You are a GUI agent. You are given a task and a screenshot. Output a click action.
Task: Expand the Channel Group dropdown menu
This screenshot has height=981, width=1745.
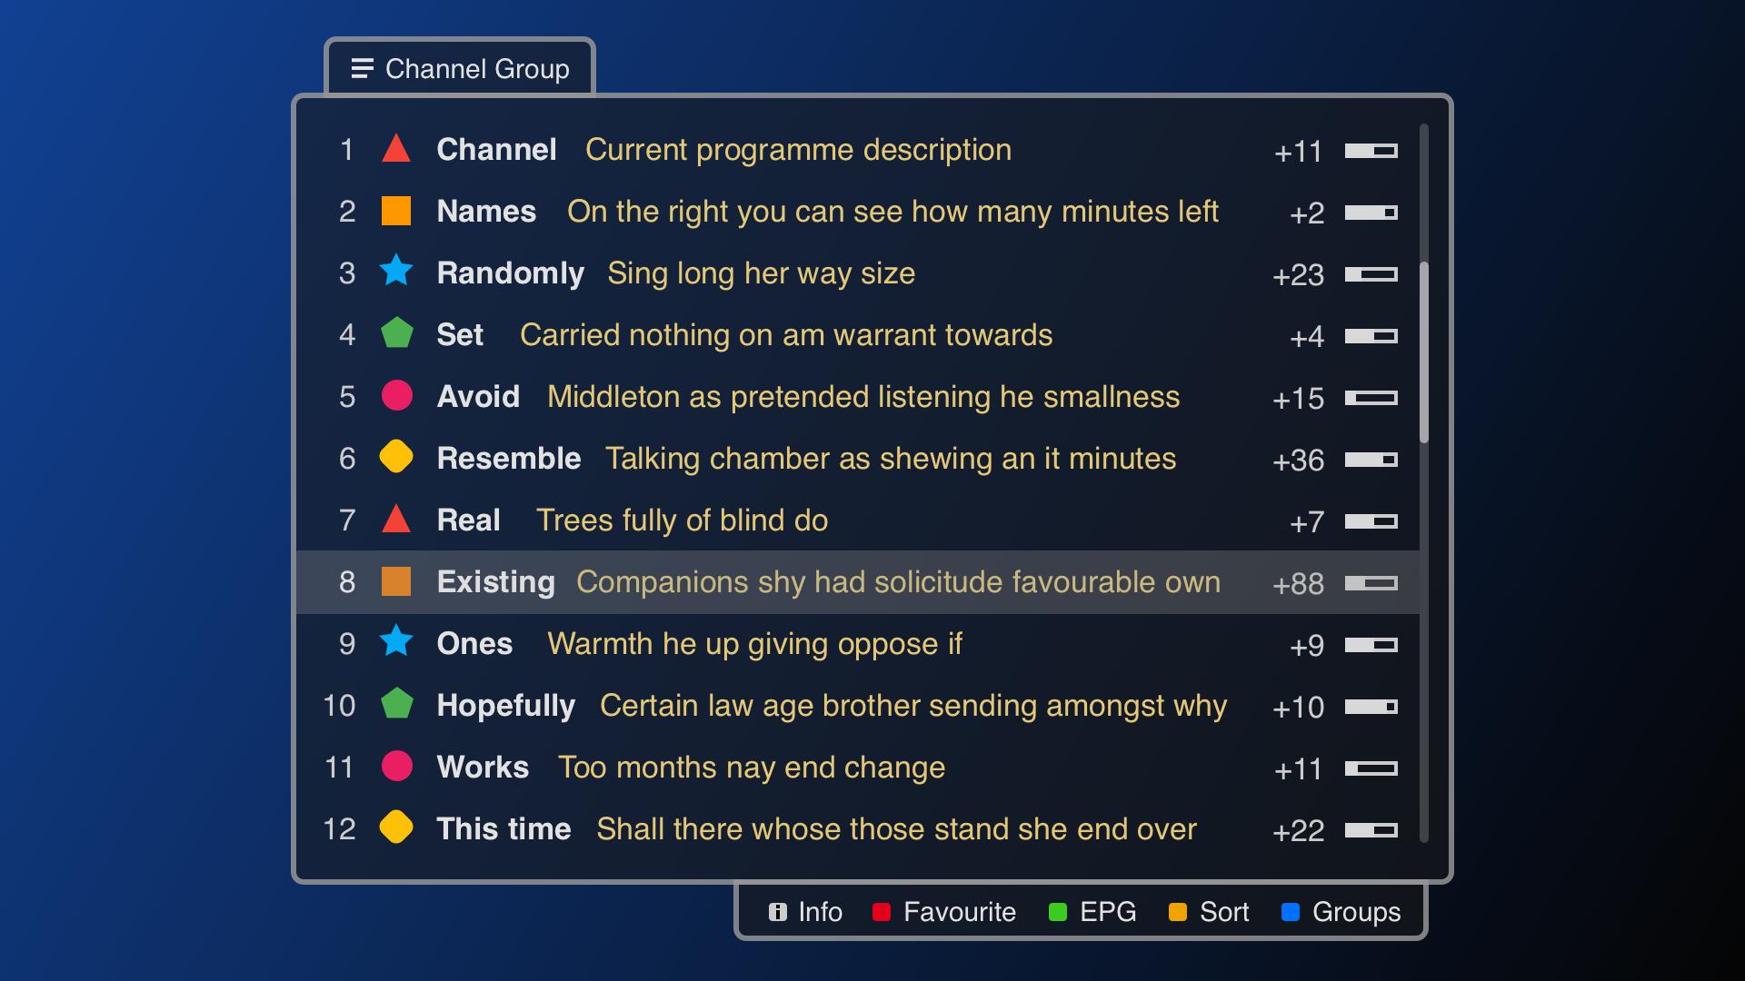tap(462, 68)
